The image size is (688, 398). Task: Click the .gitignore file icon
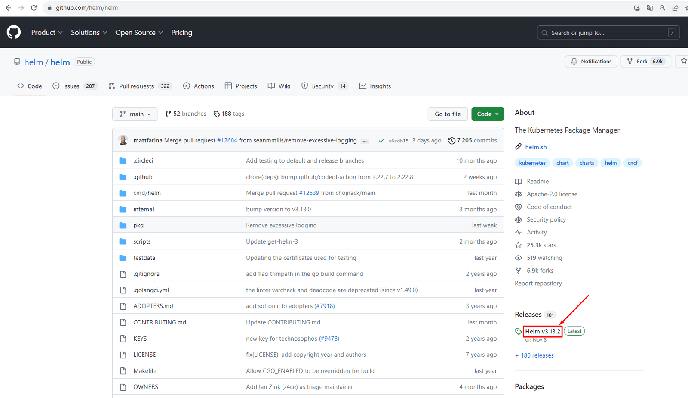pyautogui.click(x=123, y=274)
